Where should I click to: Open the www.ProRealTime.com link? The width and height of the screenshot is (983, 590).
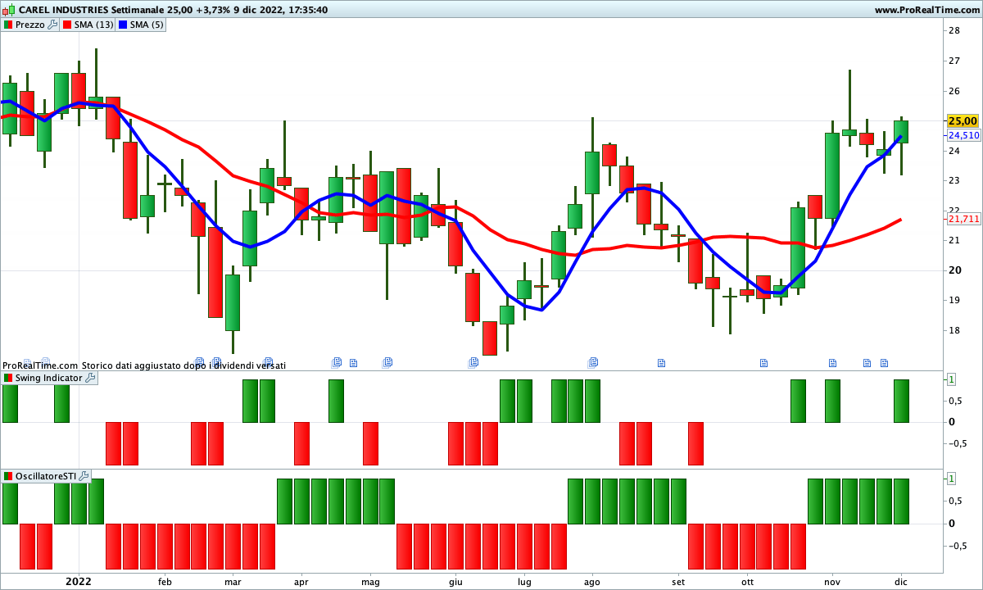point(926,10)
